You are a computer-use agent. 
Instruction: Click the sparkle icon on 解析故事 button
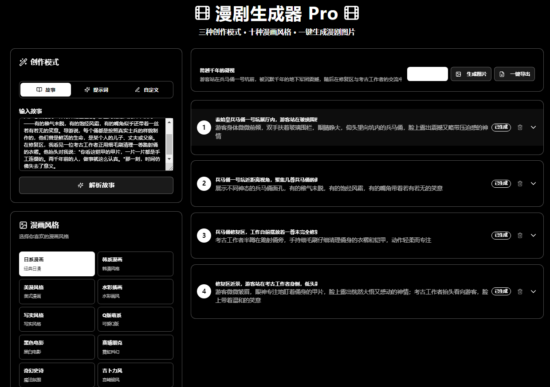tap(81, 185)
